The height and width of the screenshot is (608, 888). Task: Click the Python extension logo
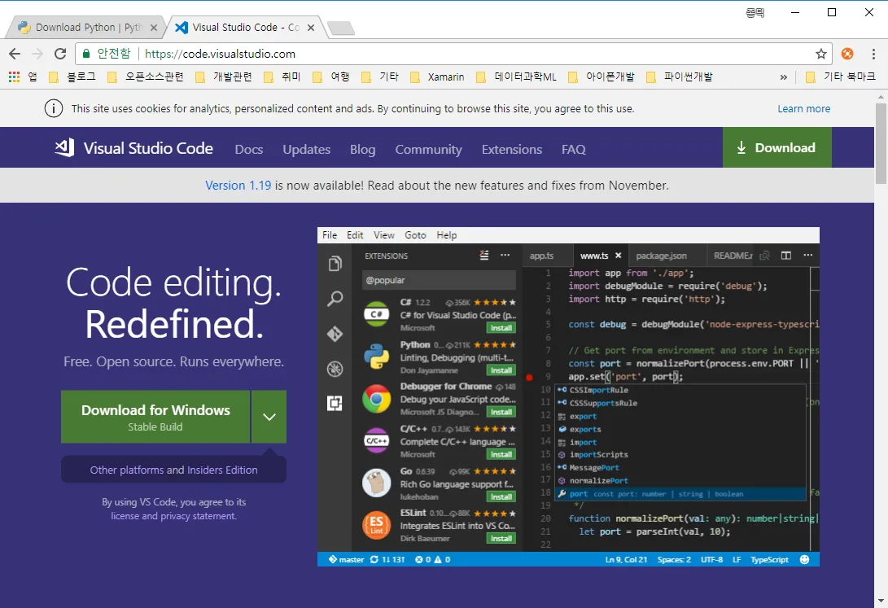(x=377, y=356)
